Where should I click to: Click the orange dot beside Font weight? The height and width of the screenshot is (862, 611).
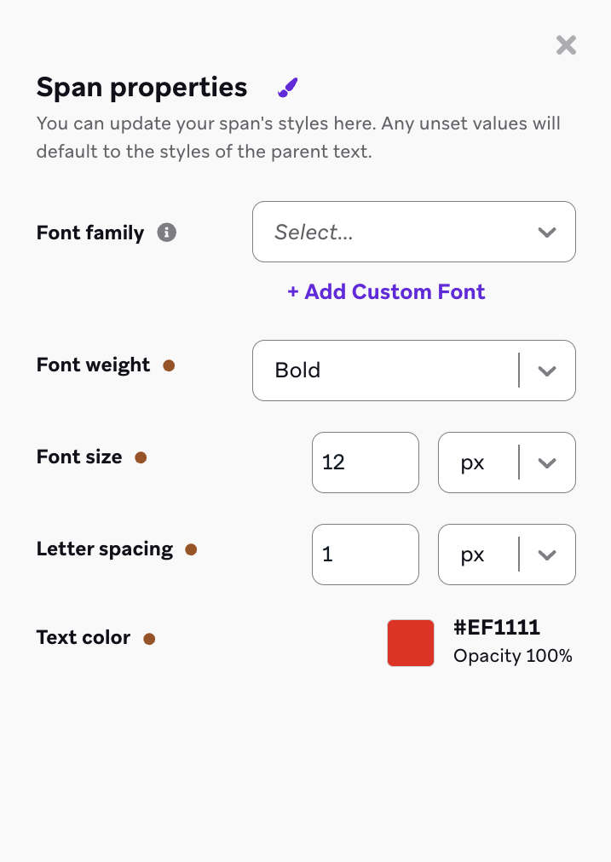coord(169,365)
